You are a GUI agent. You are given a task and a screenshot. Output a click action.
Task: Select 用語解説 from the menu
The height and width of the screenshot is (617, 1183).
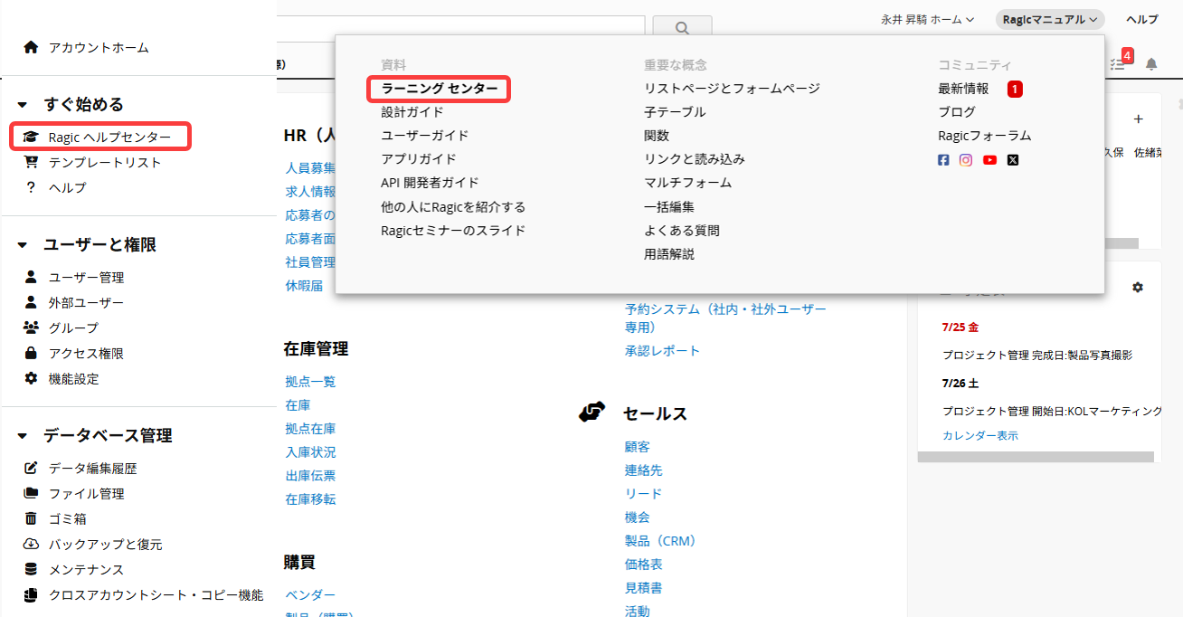point(669,254)
